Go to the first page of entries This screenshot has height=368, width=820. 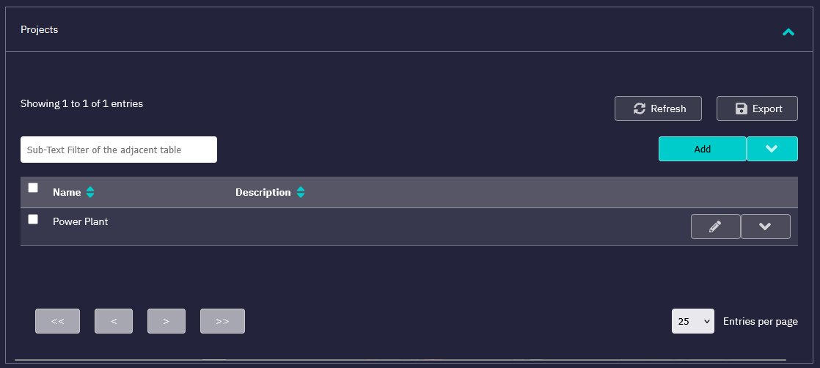click(57, 321)
